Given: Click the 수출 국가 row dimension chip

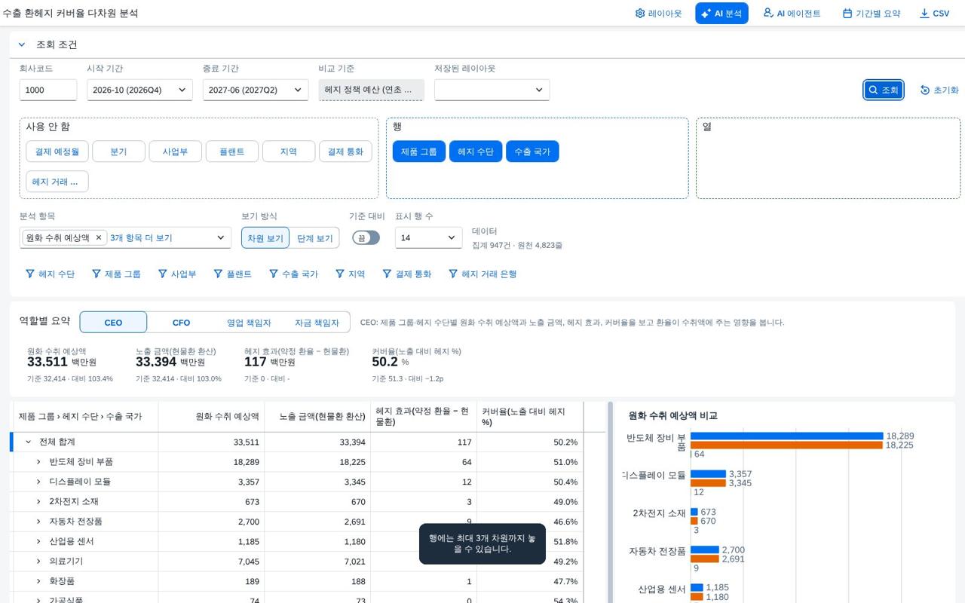Looking at the screenshot, I should click(532, 152).
